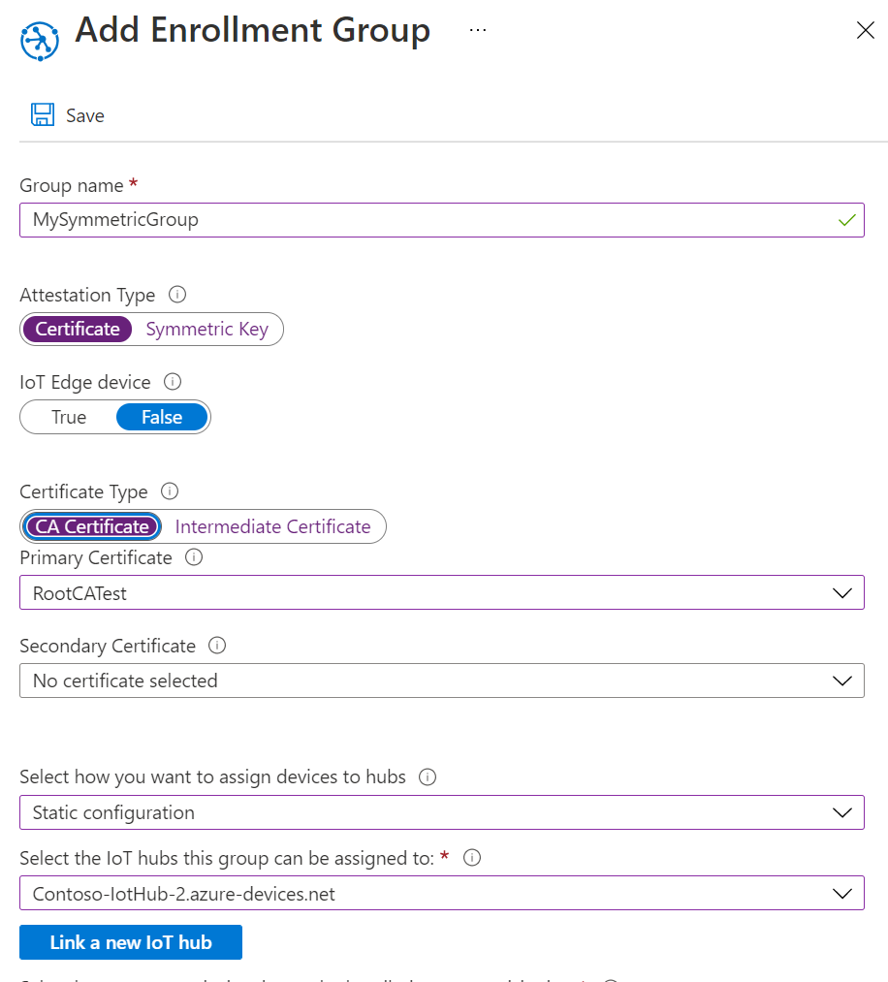The image size is (888, 982).
Task: Open the Secondary Certificate dropdown
Action: 841,681
